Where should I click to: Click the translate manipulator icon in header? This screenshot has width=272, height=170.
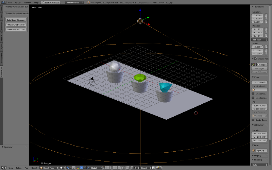81,168
